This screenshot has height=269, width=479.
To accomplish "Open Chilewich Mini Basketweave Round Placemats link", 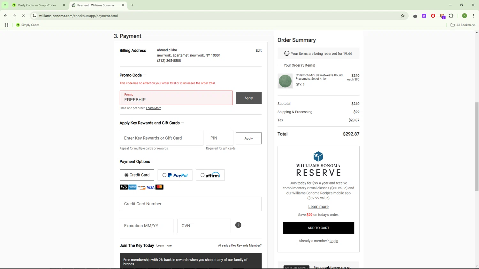I will click(x=319, y=77).
